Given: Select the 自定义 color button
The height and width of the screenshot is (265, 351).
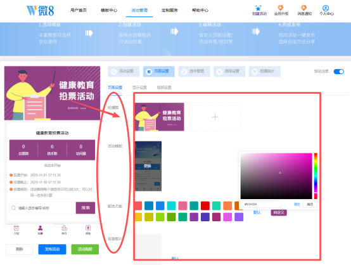Looking at the screenshot, I should click(x=279, y=212).
